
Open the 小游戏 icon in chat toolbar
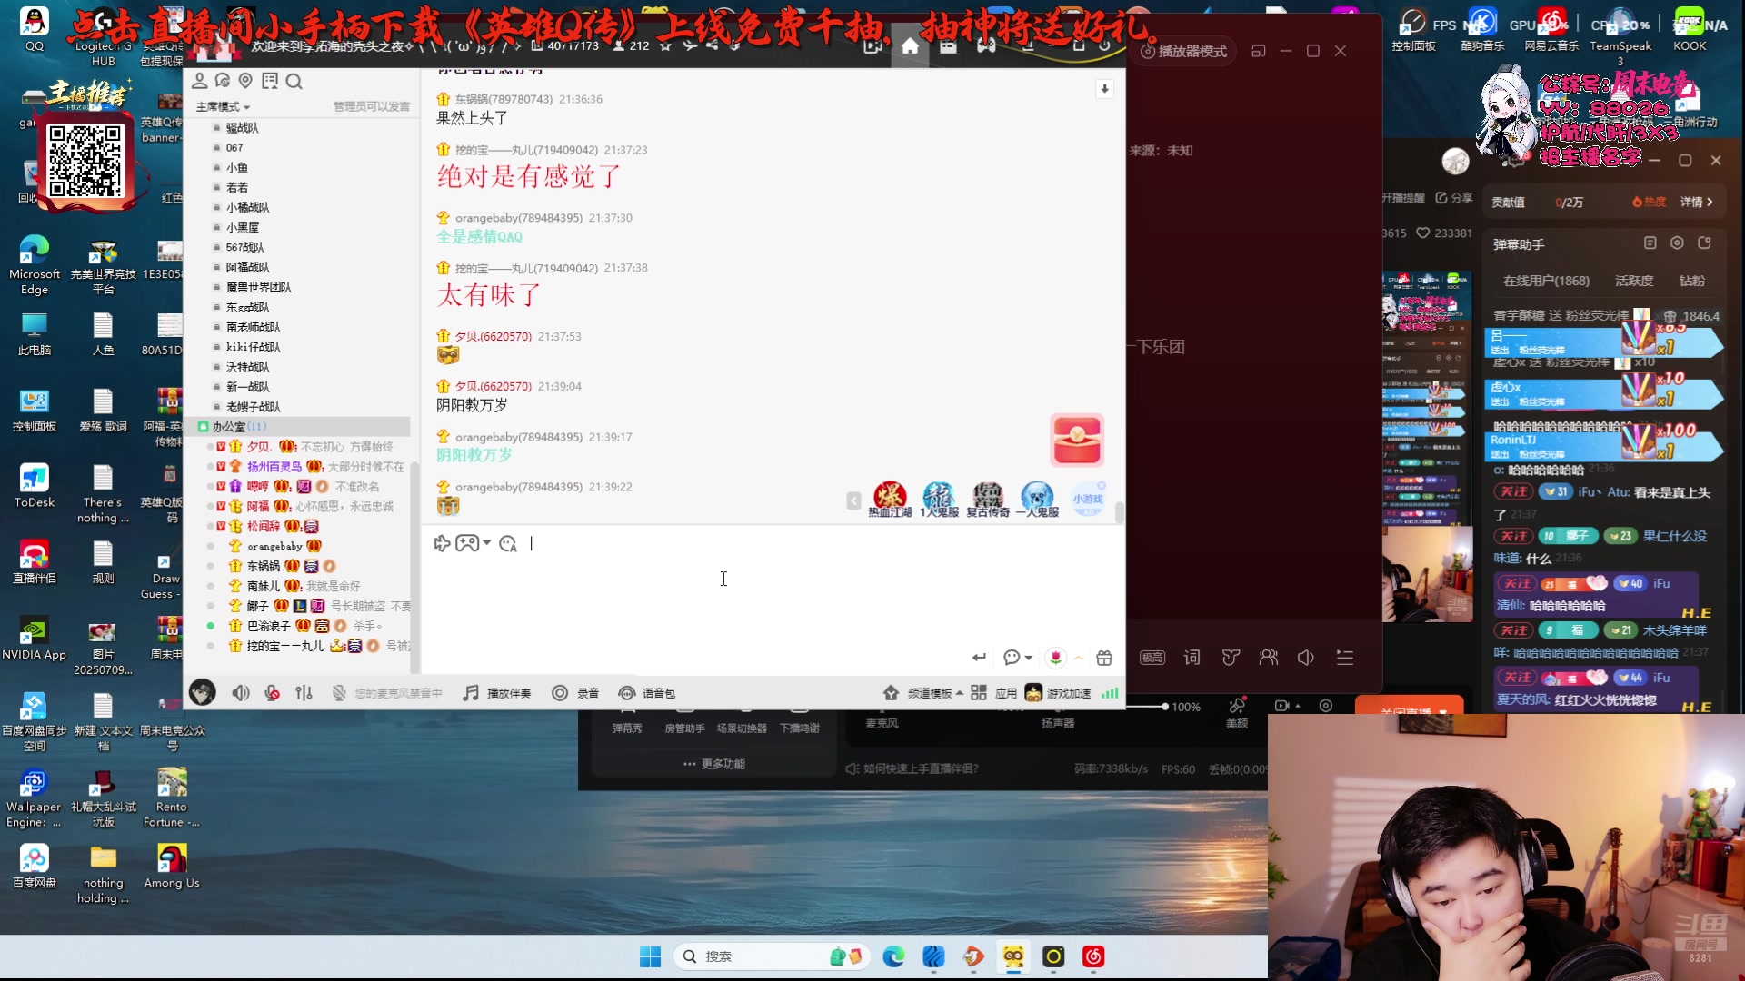(1088, 499)
